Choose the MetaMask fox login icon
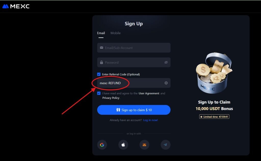Viewport: 261px width, 161px height. (x=144, y=145)
